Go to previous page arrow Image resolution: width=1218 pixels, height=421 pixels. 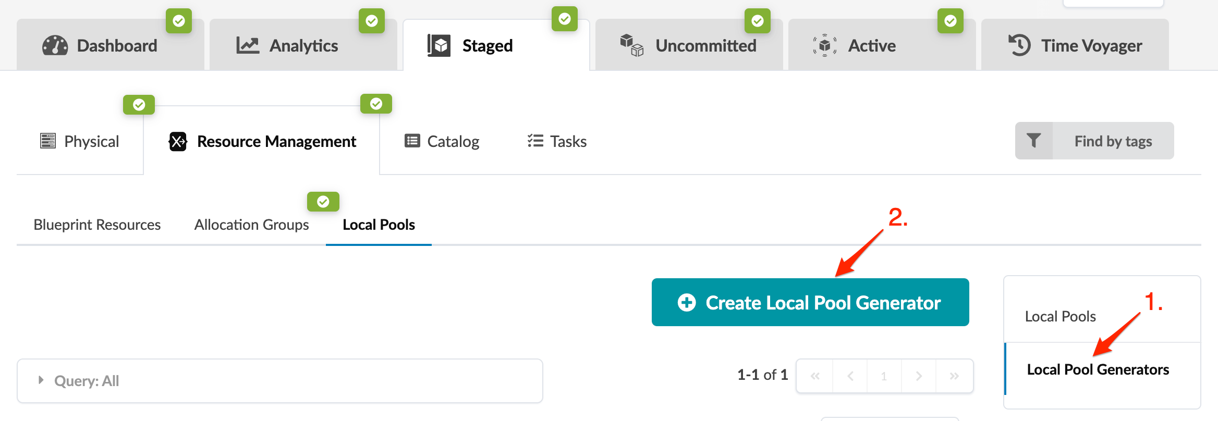click(x=850, y=376)
